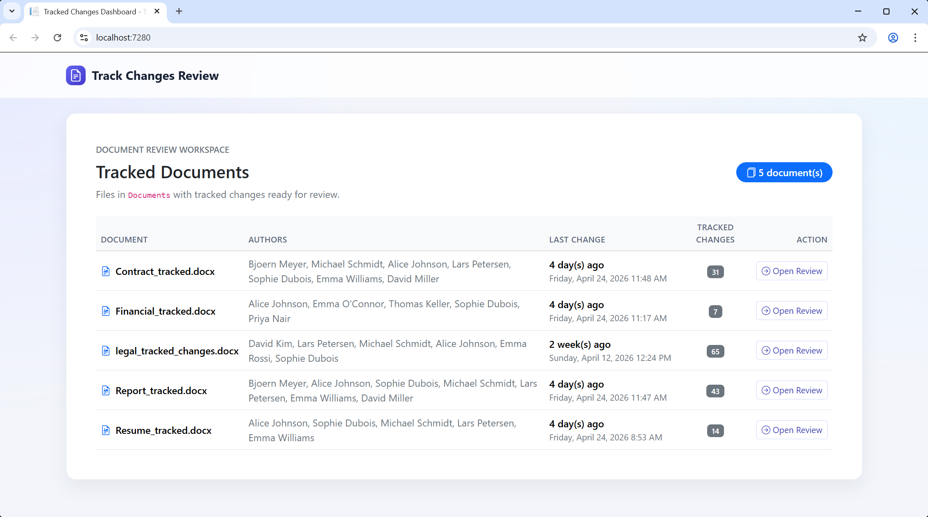Click the legal_tracked_changes.docx file icon
This screenshot has height=517, width=928.
[106, 351]
